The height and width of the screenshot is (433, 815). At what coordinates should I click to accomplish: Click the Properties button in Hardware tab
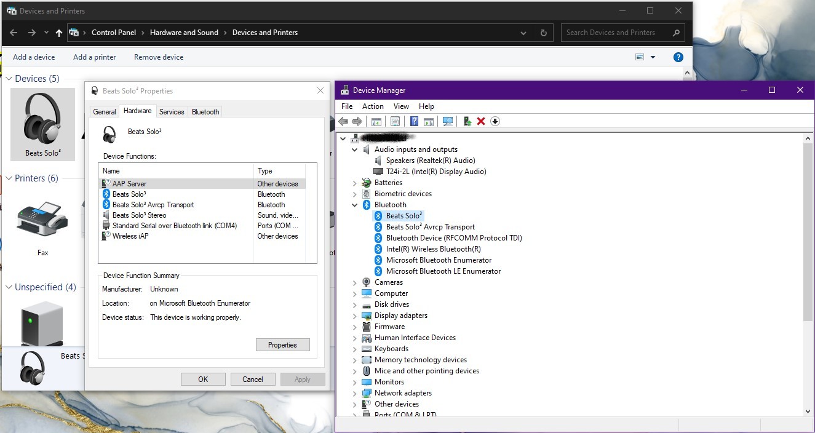[283, 345]
